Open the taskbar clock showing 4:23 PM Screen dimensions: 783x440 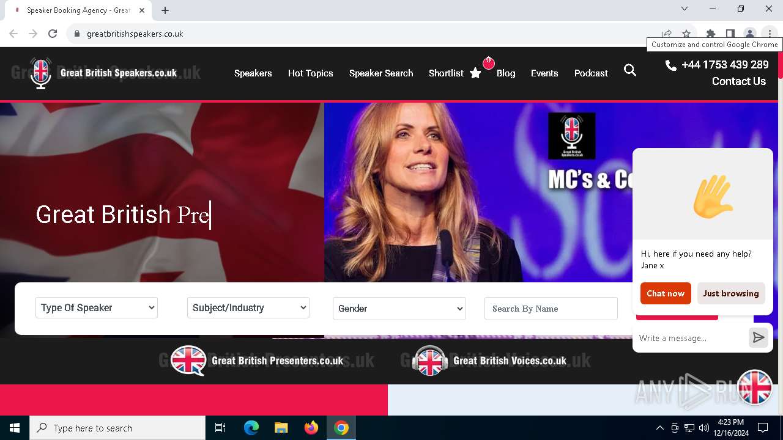click(731, 428)
